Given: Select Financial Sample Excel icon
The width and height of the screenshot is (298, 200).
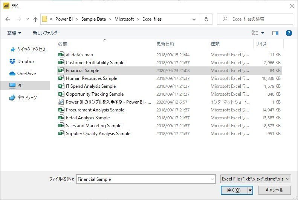Looking at the screenshot, I should (x=61, y=71).
